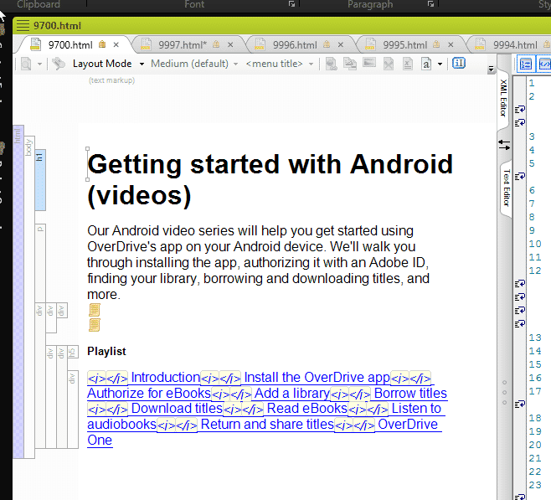Screen dimensions: 551x500
Task: Click the swap editors arrows between XML and Text tabs
Action: (504, 144)
